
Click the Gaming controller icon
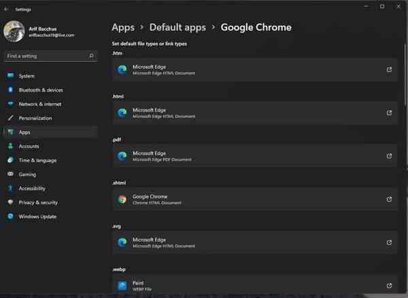[10, 174]
